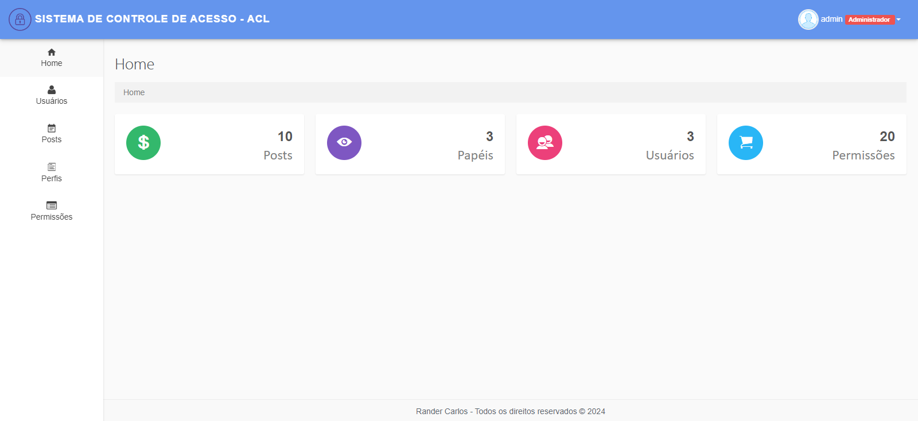Open Permissões menu label in sidebar
The height and width of the screenshot is (421, 918).
coord(52,217)
